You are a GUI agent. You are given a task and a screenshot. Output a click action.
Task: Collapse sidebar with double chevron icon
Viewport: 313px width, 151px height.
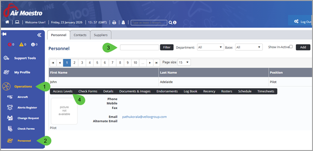point(39,35)
